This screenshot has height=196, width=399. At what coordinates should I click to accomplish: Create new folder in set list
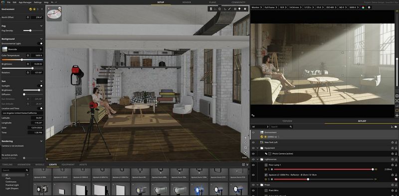pyautogui.click(x=396, y=127)
